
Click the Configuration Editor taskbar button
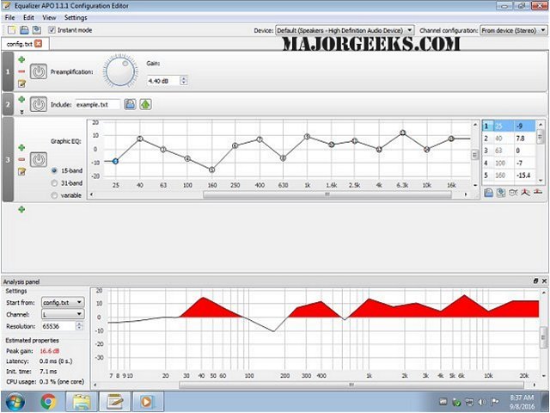(114, 402)
